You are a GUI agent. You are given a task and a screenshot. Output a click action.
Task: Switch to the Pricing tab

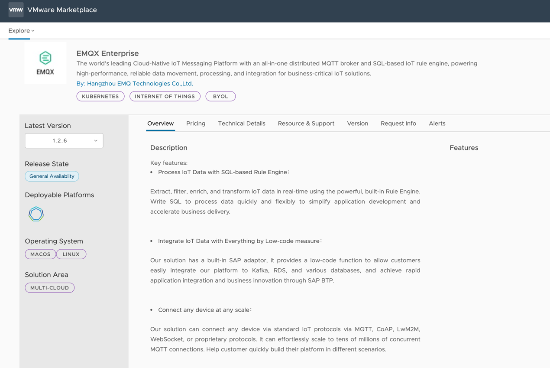point(196,124)
